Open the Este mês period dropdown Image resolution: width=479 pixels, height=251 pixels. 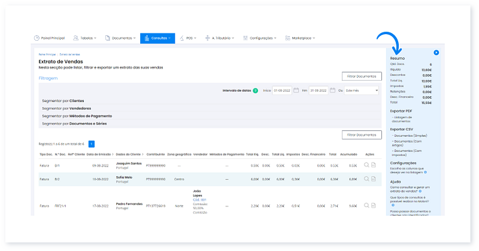coord(362,90)
